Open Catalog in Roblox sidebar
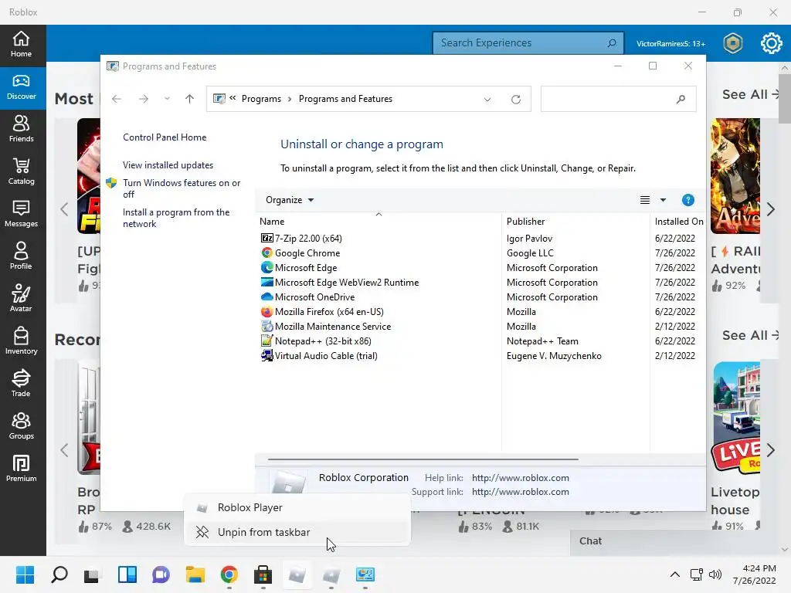Viewport: 791px width, 593px height. coord(21,172)
